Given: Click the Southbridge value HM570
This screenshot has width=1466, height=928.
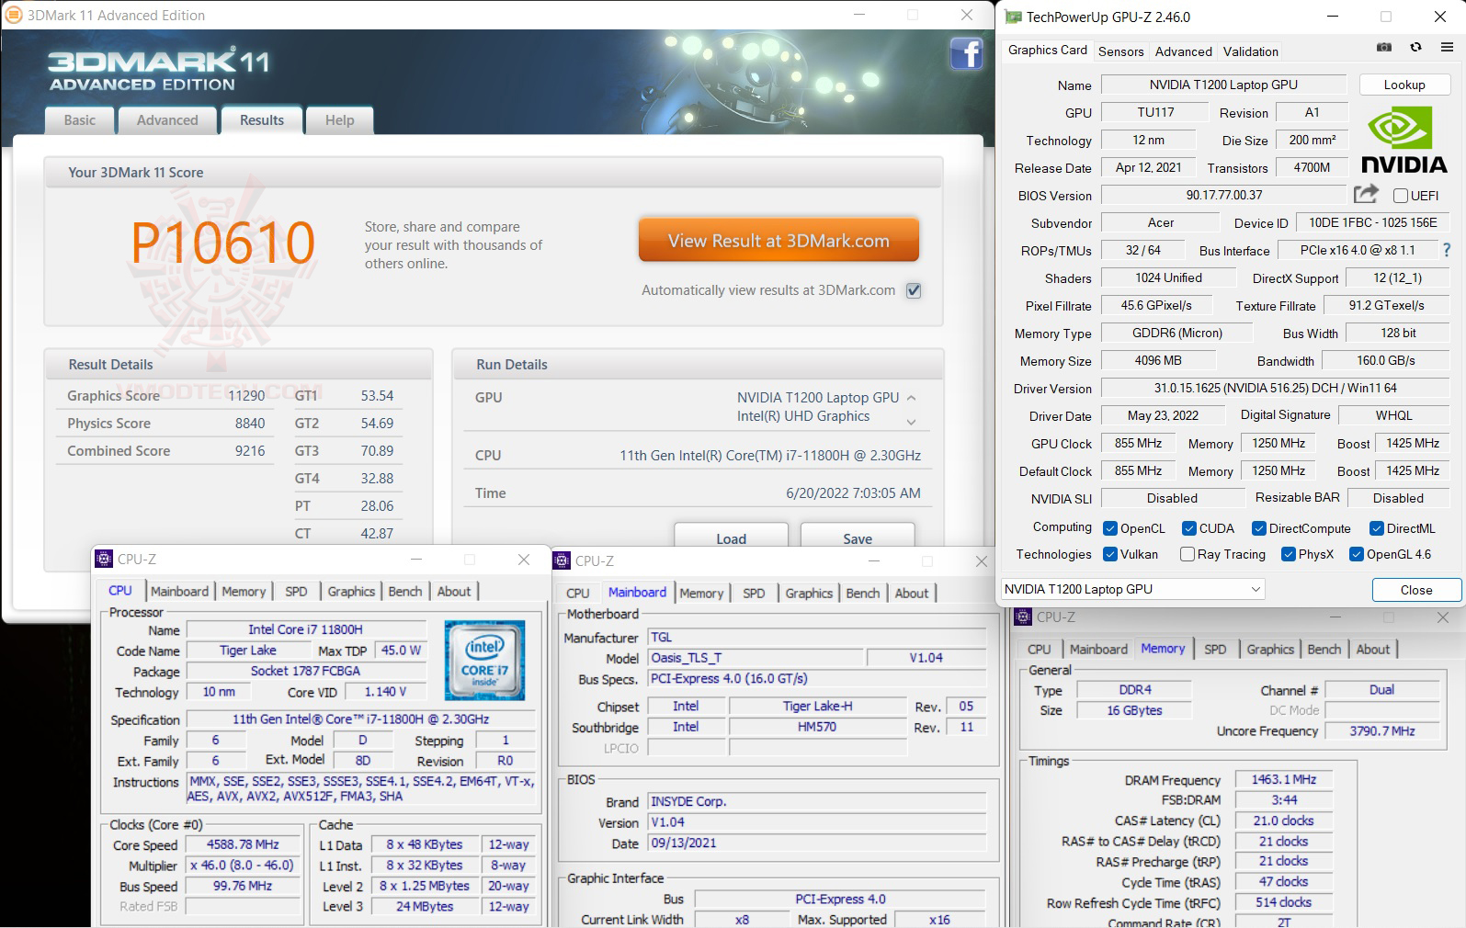Looking at the screenshot, I should pos(817,727).
